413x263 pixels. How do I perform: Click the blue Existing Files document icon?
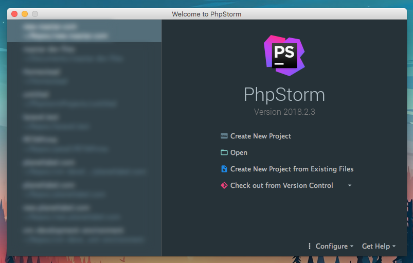point(224,169)
